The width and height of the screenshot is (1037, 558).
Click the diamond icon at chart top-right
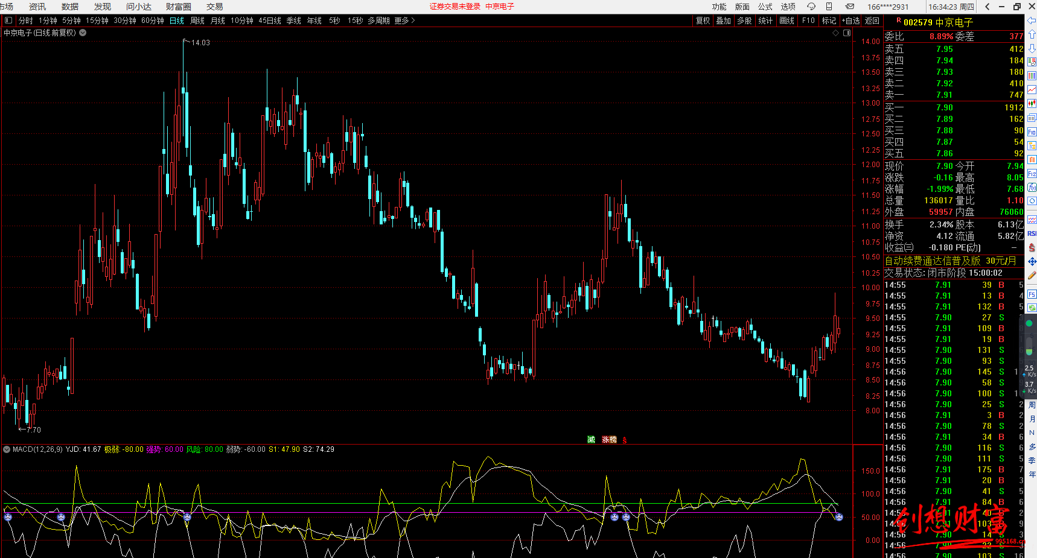(x=836, y=33)
